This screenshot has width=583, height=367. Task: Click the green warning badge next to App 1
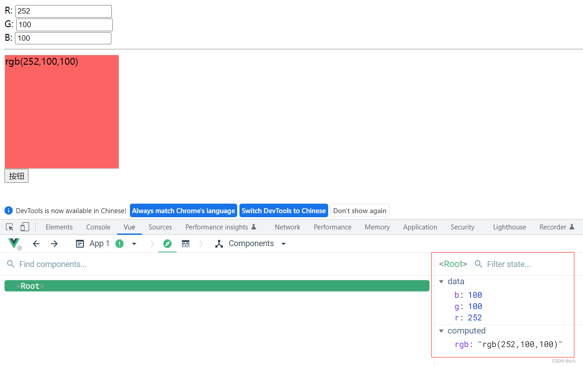[x=119, y=243]
